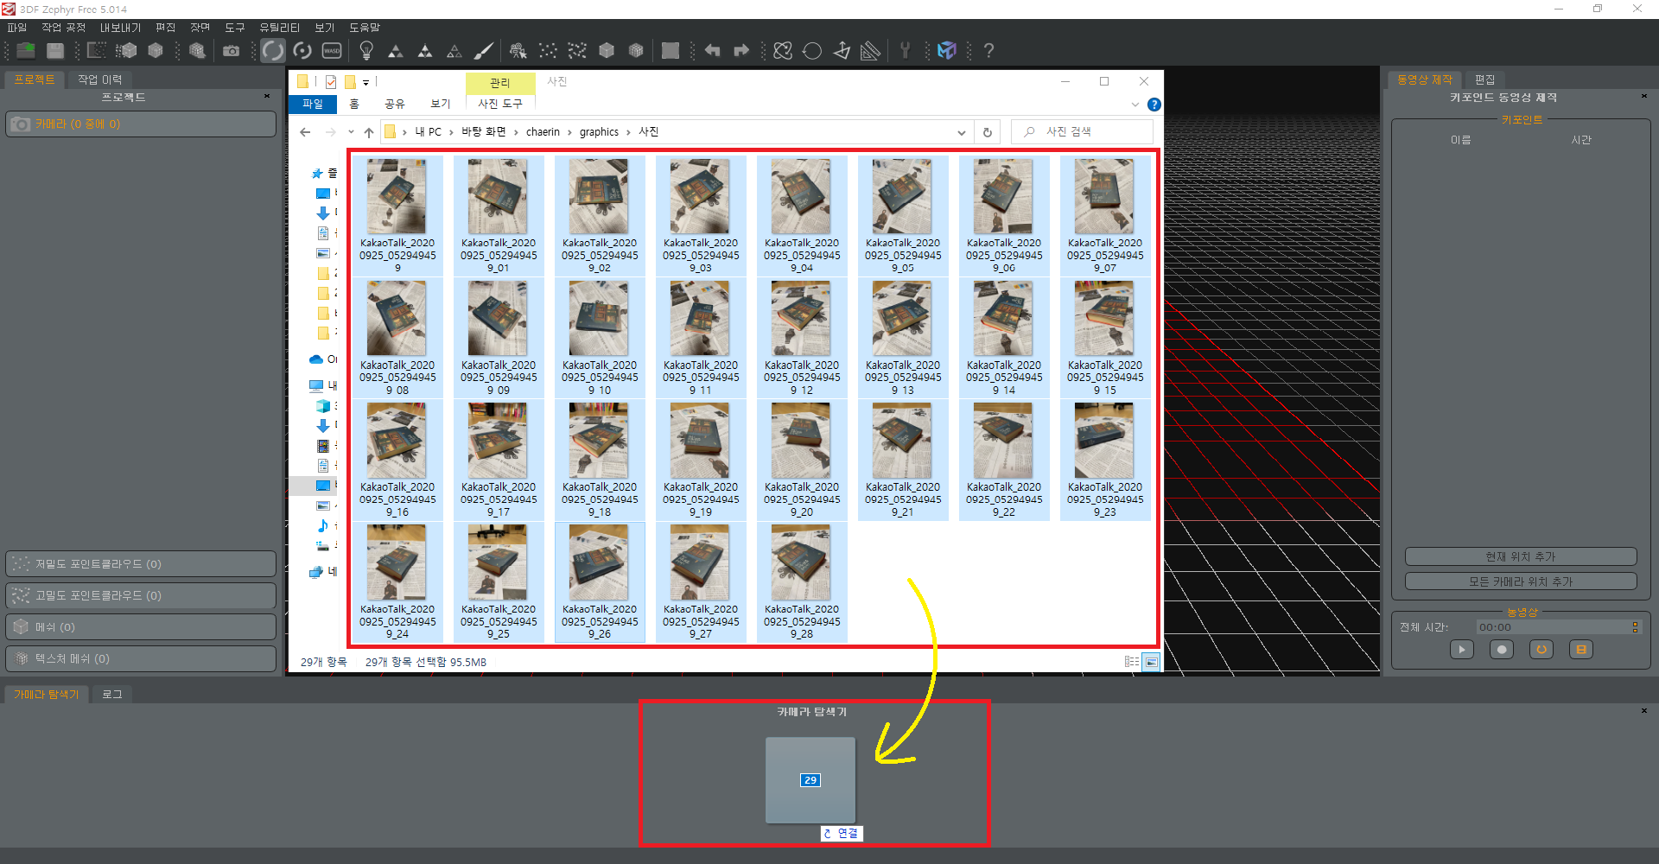Click the blue help icon in Explorer ribbon

(x=1154, y=105)
